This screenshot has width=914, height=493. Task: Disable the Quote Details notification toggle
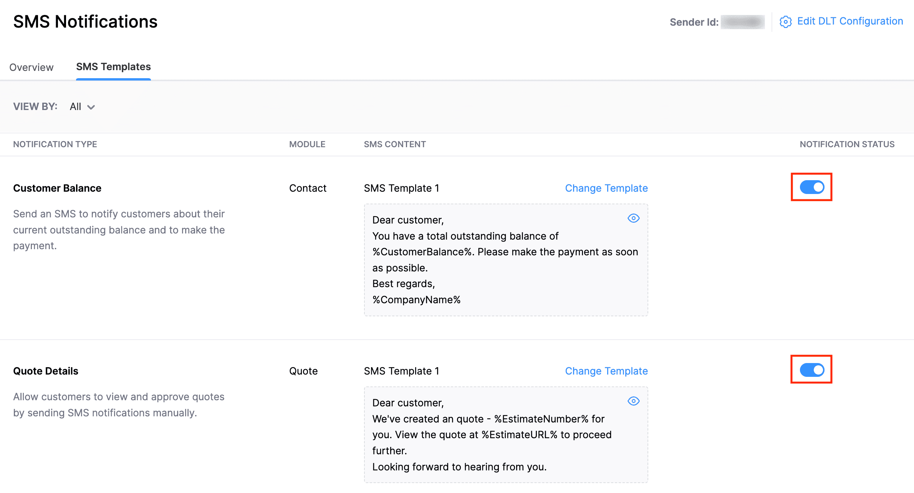[x=811, y=370]
